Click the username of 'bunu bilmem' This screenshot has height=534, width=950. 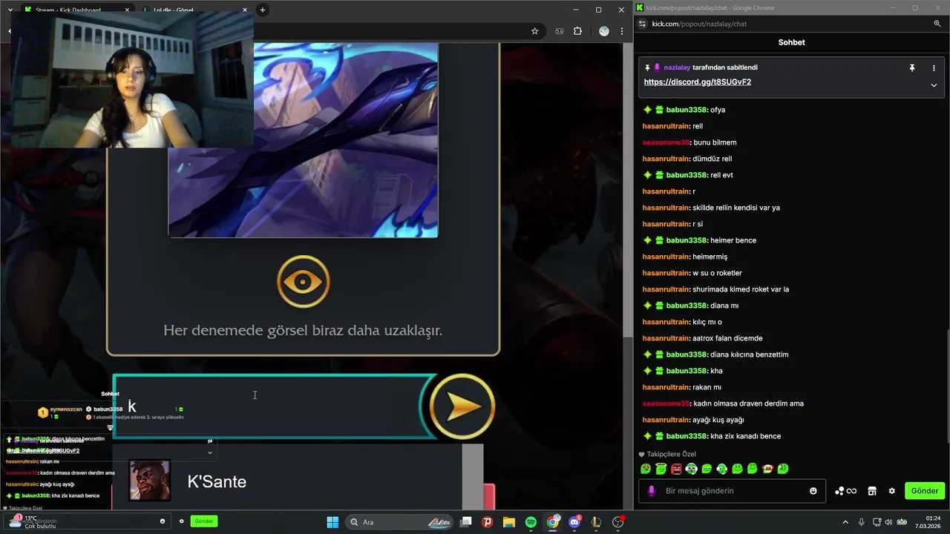[666, 142]
